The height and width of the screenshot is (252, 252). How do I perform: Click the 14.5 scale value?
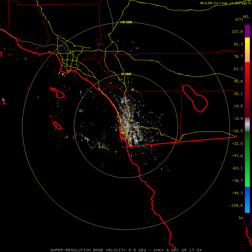click(x=238, y=106)
